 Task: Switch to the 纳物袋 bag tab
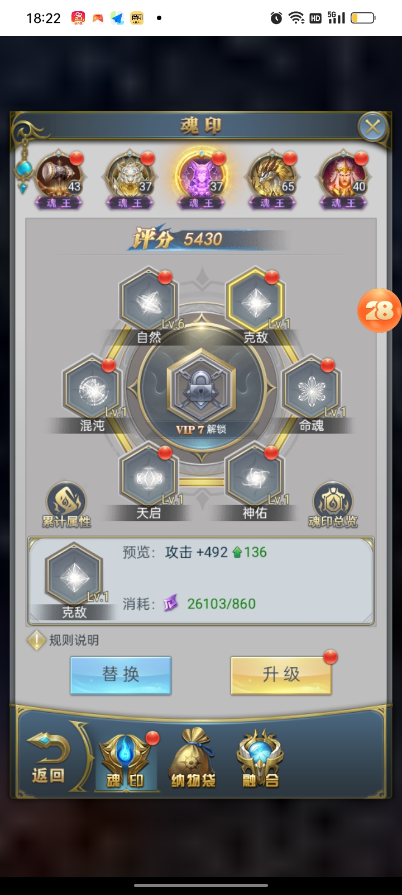click(x=193, y=759)
